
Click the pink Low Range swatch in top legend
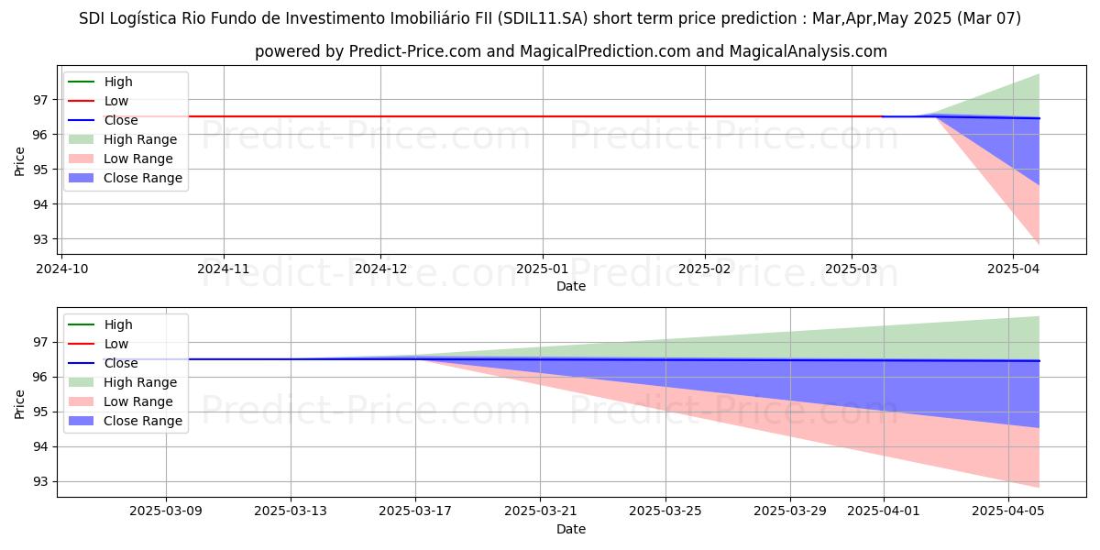[82, 159]
